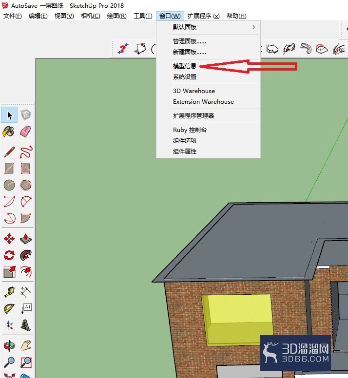Select the A1 Text label tool
The width and height of the screenshot is (348, 378).
[26, 308]
